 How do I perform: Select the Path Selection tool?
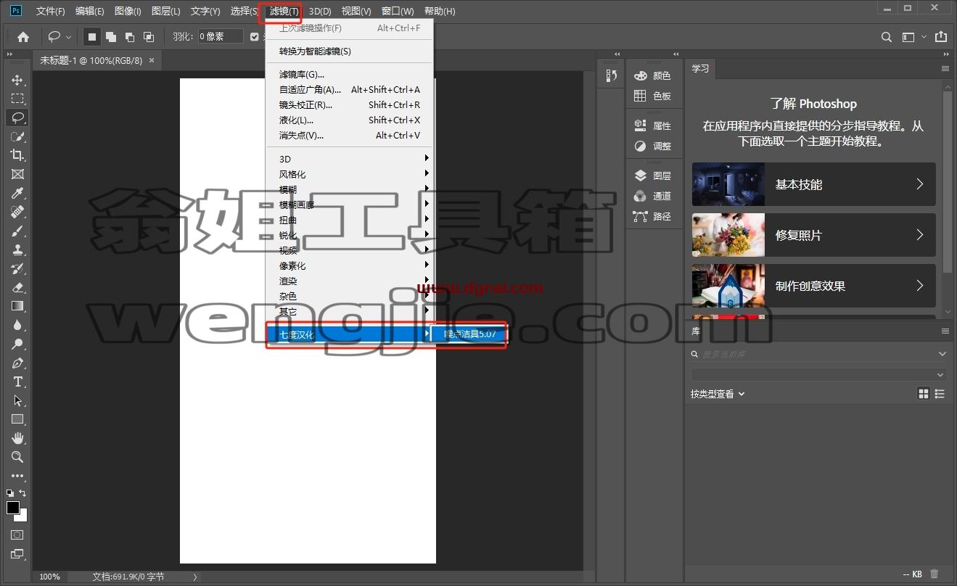click(17, 400)
